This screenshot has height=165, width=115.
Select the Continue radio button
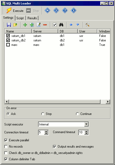tap(77, 114)
